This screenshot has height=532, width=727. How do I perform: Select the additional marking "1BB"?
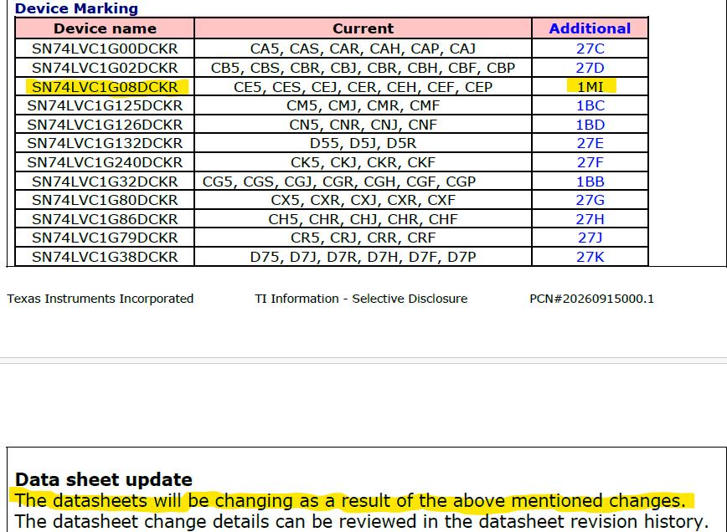pos(590,182)
